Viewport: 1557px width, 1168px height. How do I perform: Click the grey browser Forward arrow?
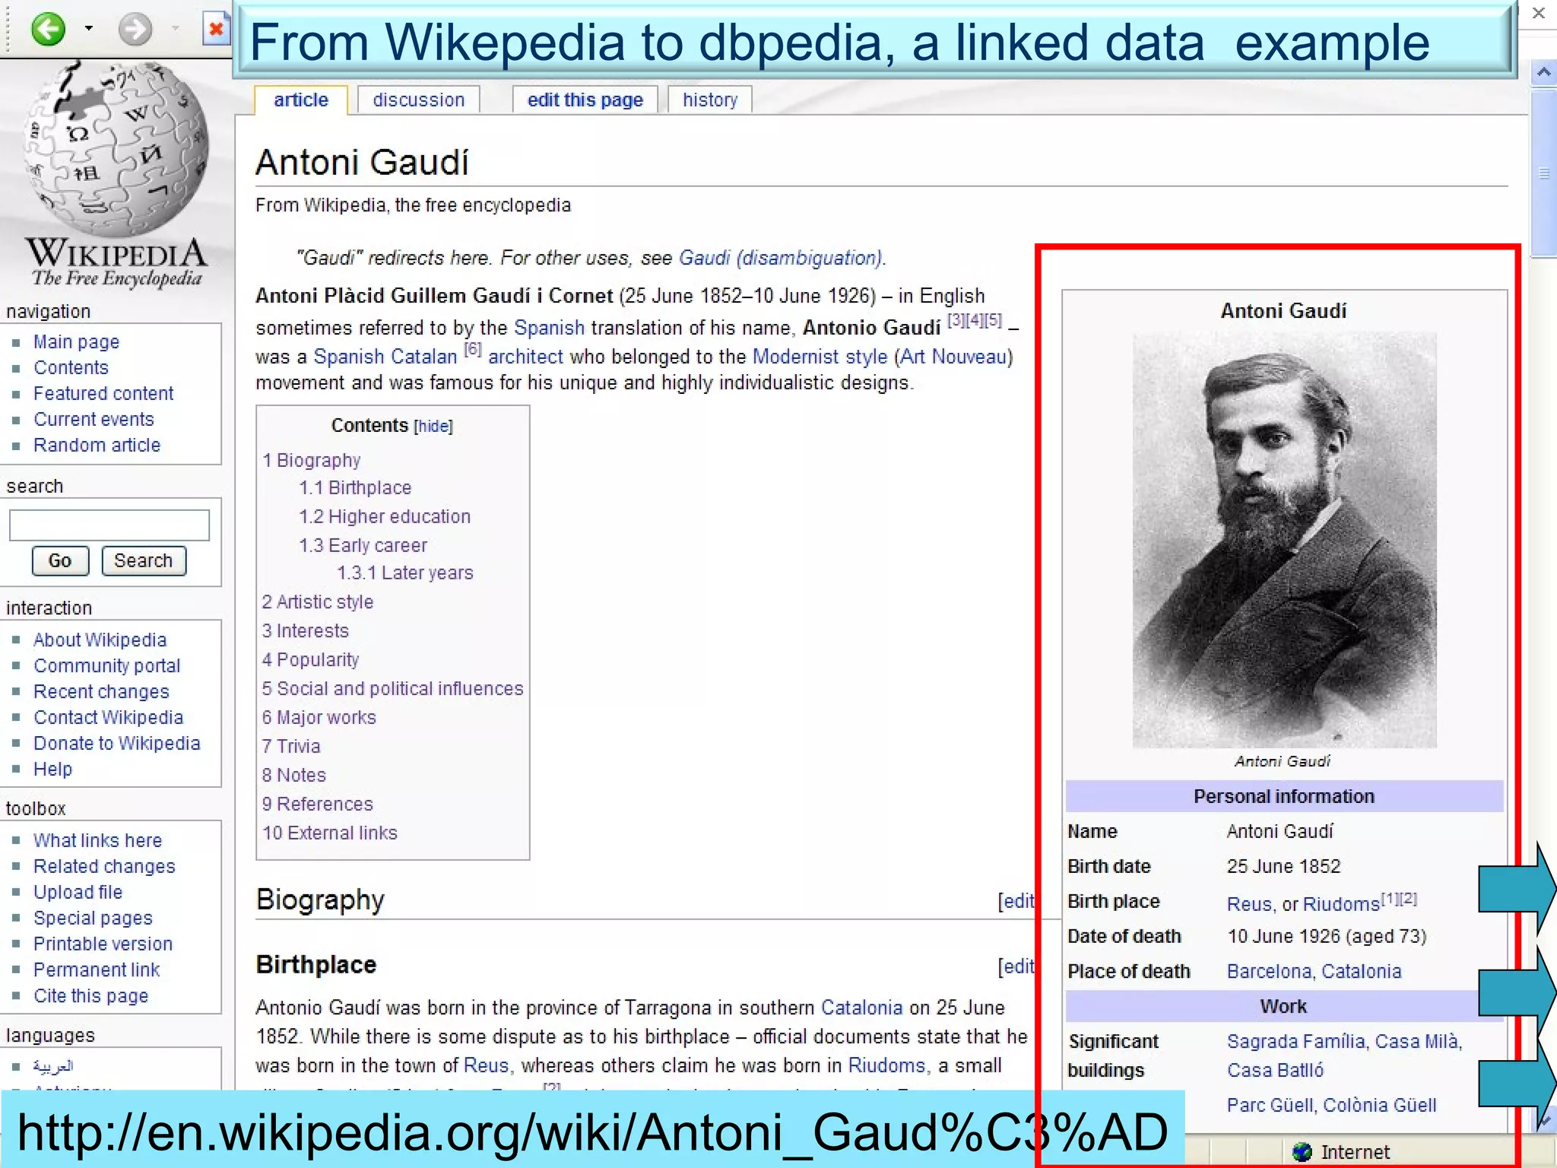135,30
